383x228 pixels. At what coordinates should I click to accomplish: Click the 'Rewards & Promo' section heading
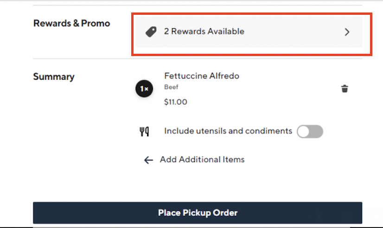pyautogui.click(x=71, y=23)
